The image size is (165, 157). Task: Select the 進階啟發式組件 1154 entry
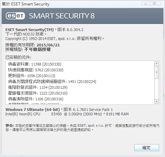pyautogui.click(x=38, y=87)
